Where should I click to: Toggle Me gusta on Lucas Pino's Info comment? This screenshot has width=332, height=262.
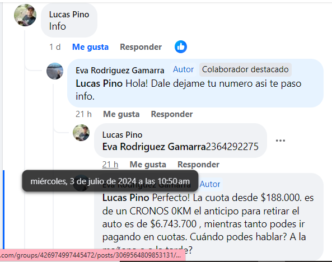90,47
